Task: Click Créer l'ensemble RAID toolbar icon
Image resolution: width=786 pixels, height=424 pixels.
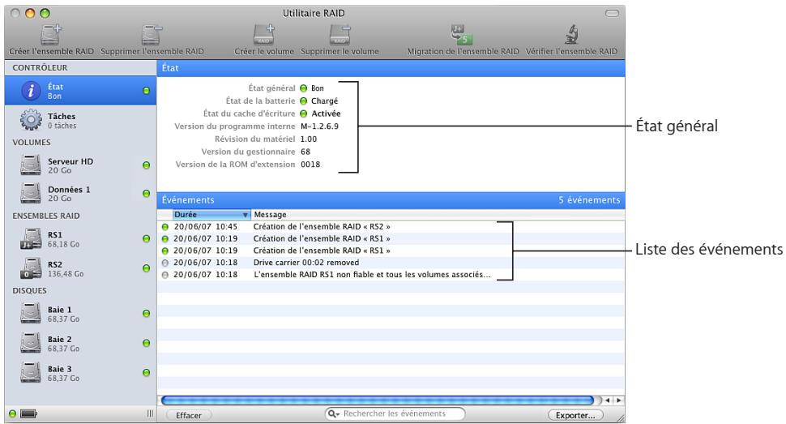Action: point(50,35)
